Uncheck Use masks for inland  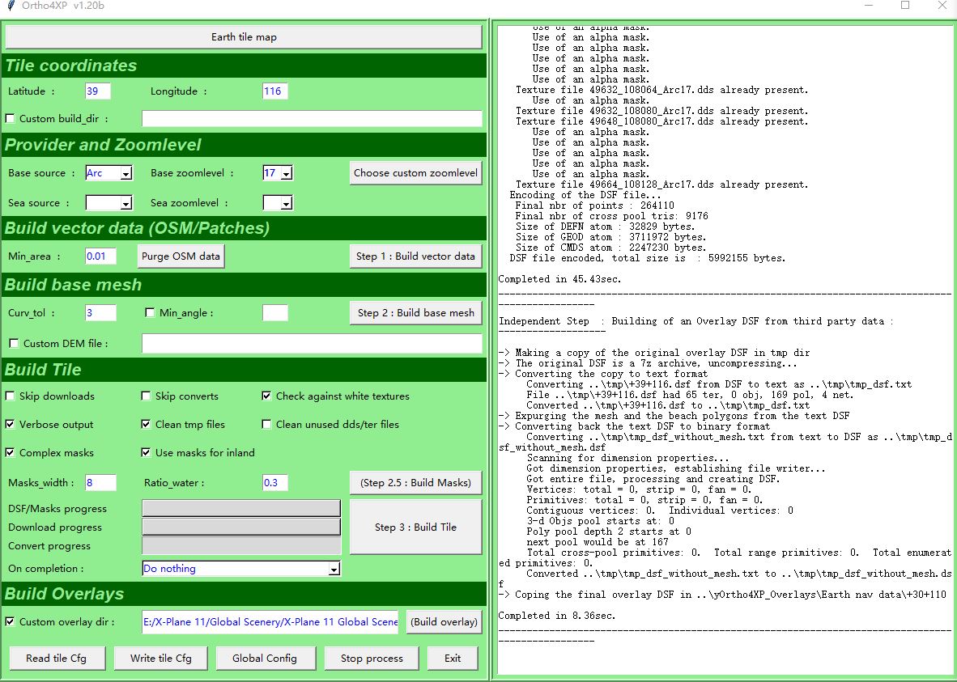pyautogui.click(x=146, y=452)
